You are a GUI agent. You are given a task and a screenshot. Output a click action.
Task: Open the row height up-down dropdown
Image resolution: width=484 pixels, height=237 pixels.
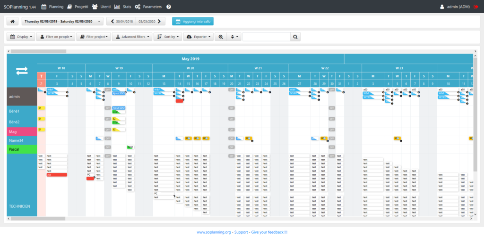(233, 37)
